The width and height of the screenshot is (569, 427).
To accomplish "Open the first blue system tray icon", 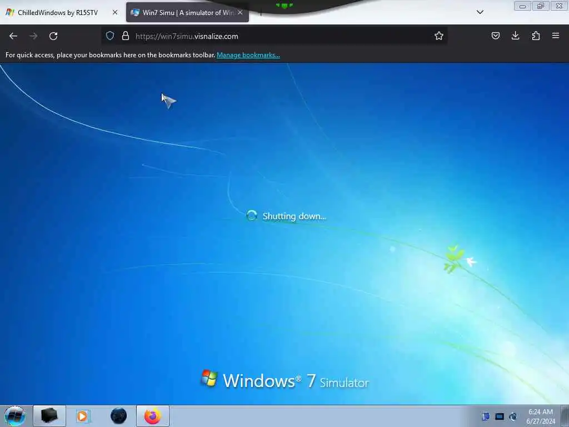I will (486, 416).
